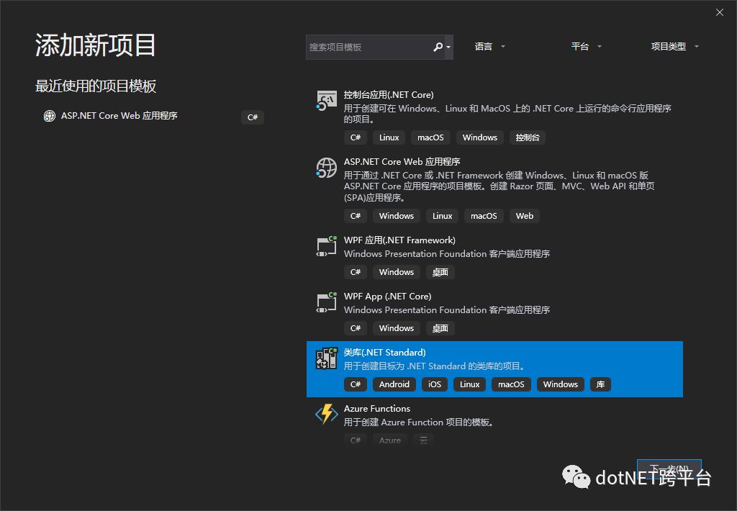This screenshot has width=737, height=511.
Task: Open recent template ASP.NET Core Web 应用程序
Action: coord(119,116)
